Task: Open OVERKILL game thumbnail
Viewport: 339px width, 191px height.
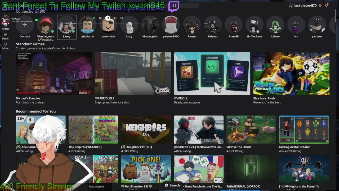Action: [x=212, y=73]
